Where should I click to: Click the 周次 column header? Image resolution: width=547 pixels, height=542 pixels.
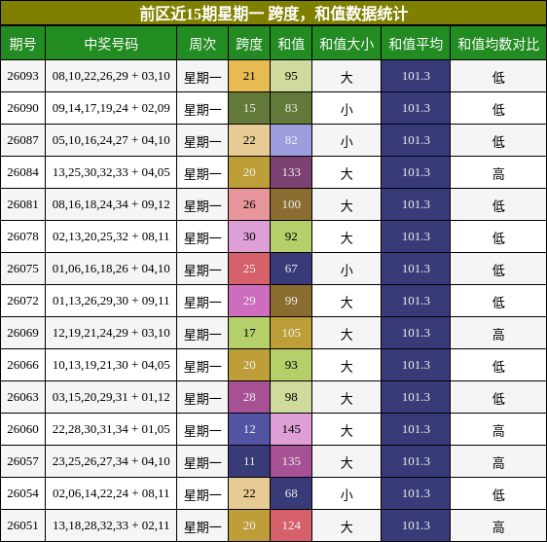[x=202, y=44]
